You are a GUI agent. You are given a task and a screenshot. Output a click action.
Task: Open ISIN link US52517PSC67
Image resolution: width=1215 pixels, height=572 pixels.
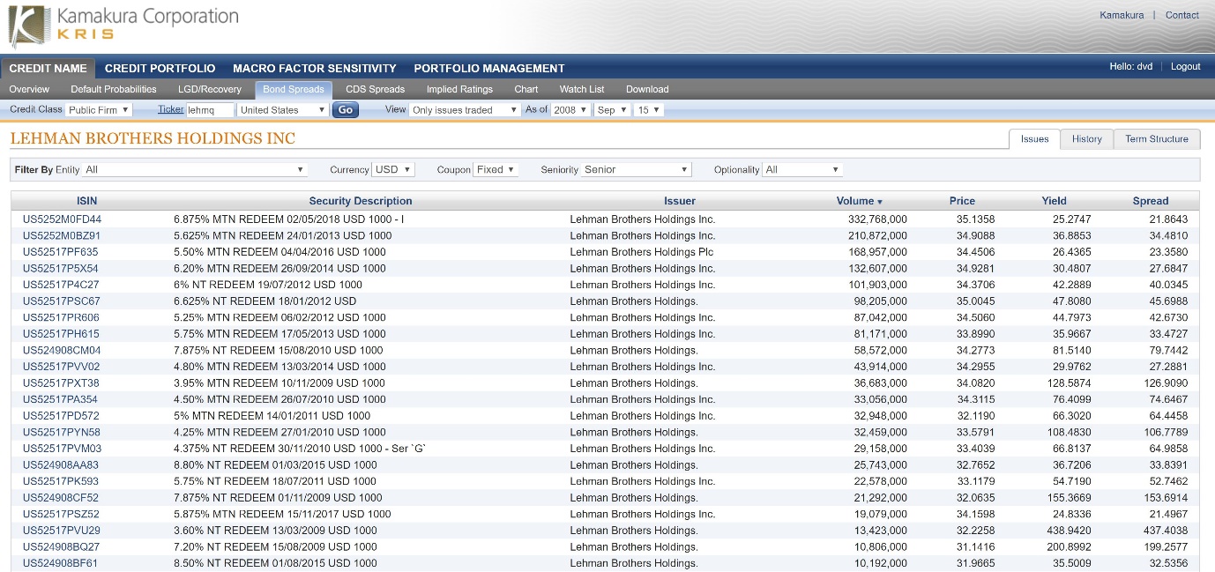[x=61, y=301]
